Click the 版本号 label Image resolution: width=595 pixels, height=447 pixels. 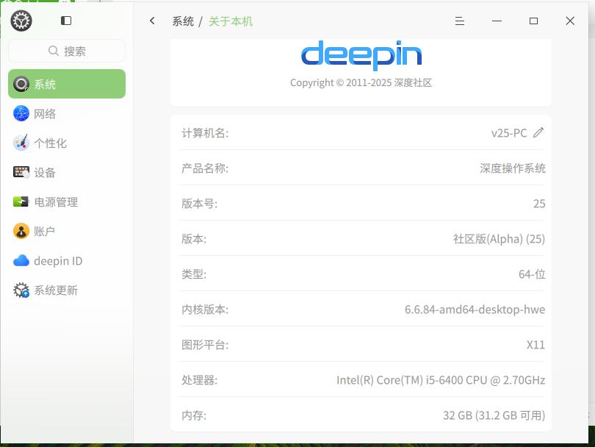(x=200, y=204)
